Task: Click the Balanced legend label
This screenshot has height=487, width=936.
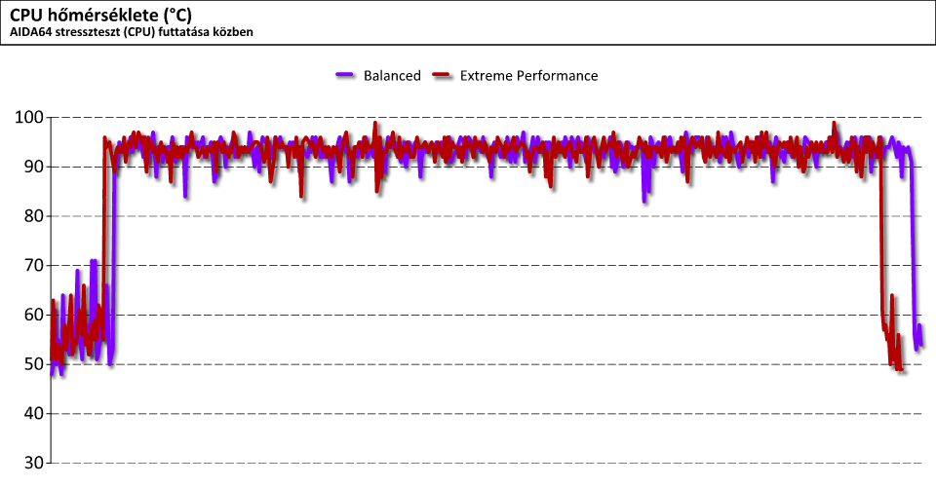Action: 392,76
